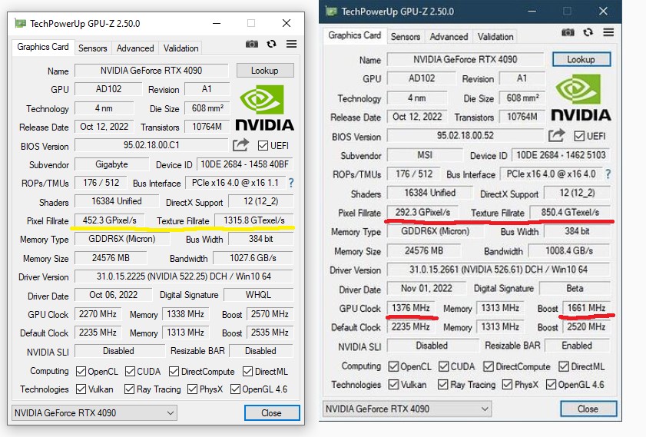Click Subvendor field showing MSI

(x=425, y=155)
